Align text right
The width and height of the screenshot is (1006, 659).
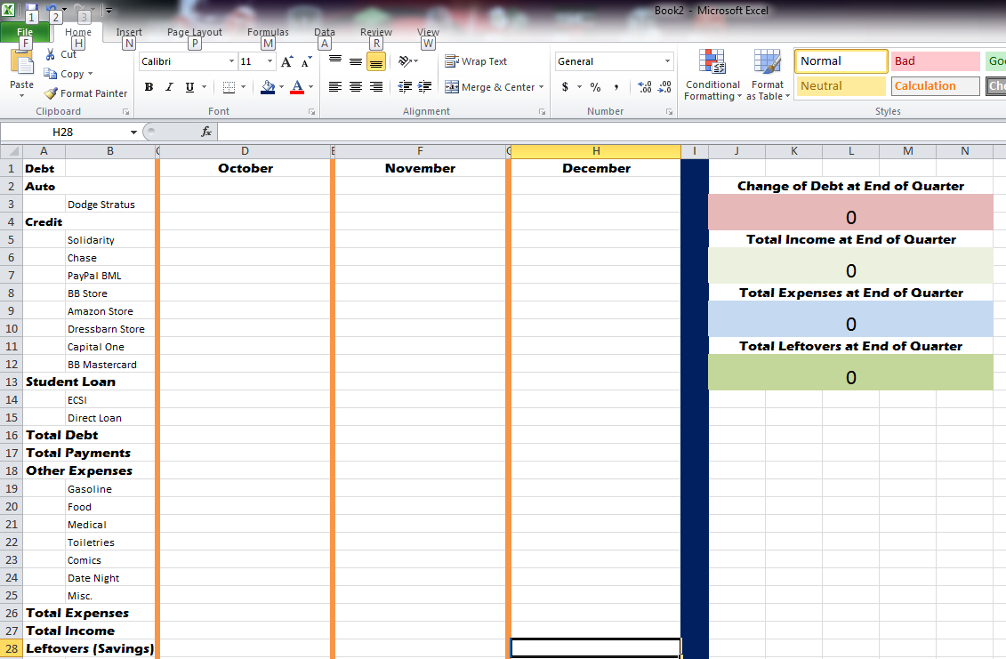click(376, 86)
